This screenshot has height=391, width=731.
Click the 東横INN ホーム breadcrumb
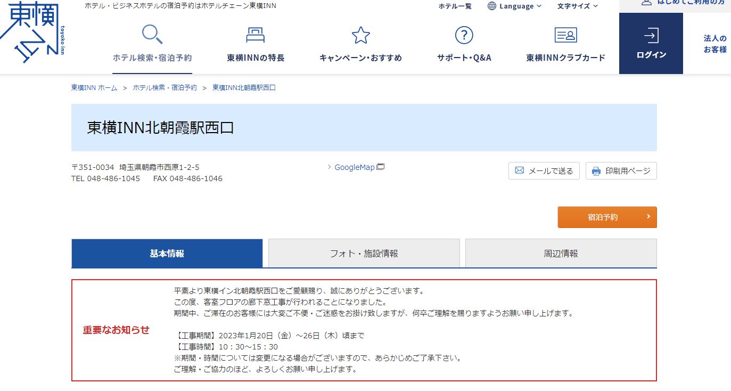(x=94, y=87)
